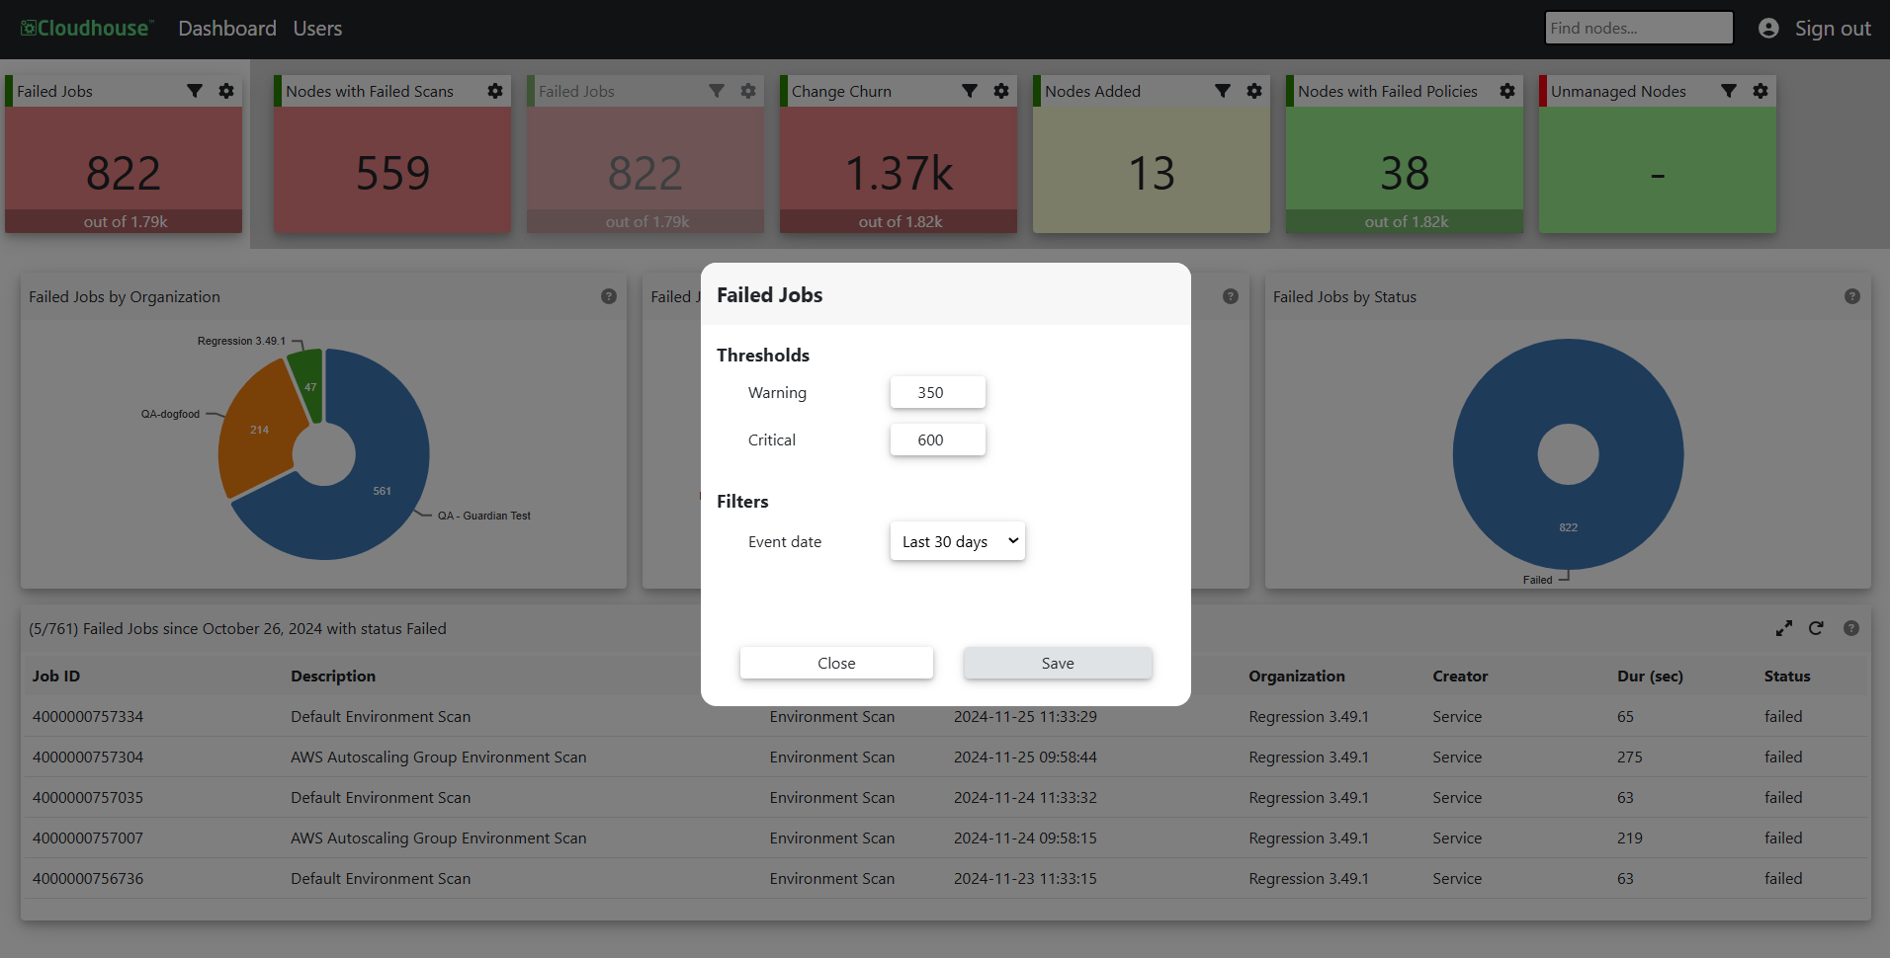Click the Change Churn value 1.37k
The image size is (1890, 958).
point(899,174)
